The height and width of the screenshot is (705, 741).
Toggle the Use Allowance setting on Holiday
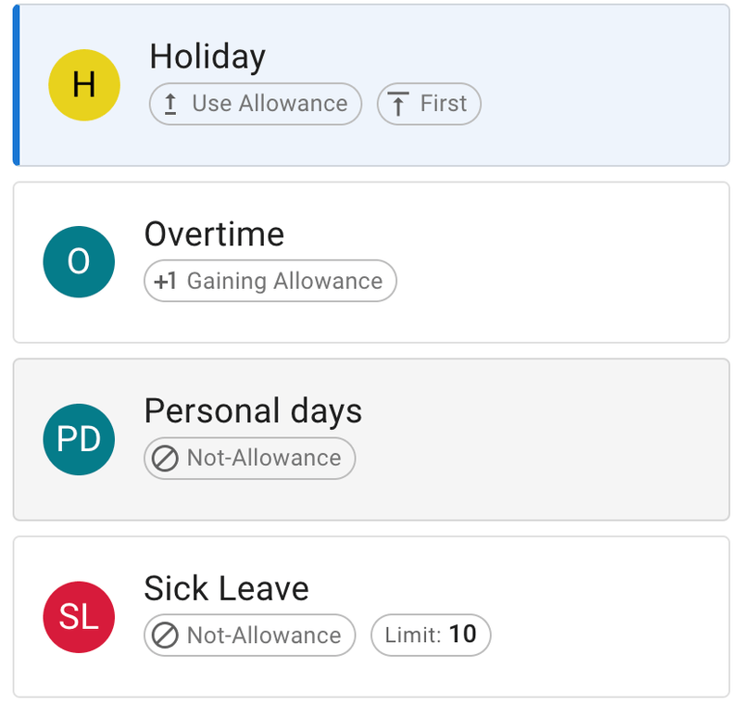coord(255,104)
